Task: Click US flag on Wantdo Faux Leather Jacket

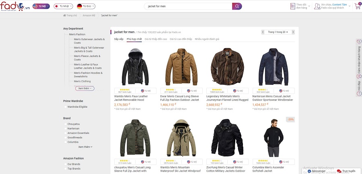Action: pos(142,91)
